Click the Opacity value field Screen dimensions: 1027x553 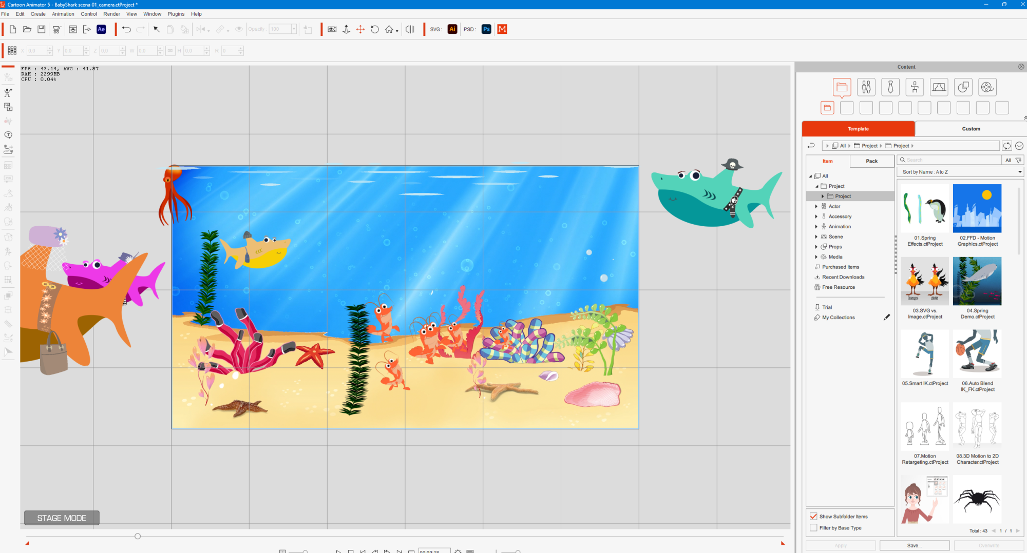[x=280, y=29]
